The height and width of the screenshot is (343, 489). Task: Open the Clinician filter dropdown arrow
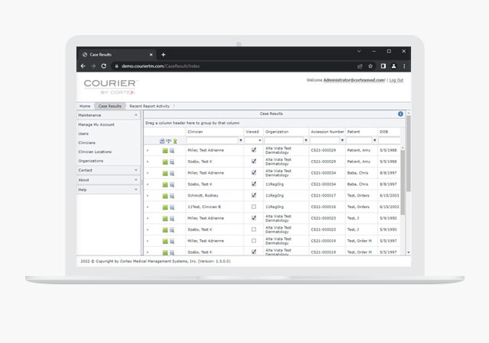click(x=241, y=140)
